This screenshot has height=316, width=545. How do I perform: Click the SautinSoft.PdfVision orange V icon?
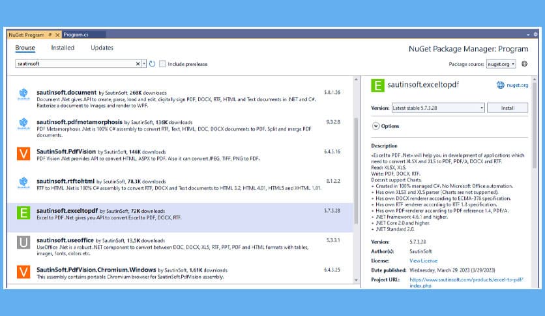point(23,153)
